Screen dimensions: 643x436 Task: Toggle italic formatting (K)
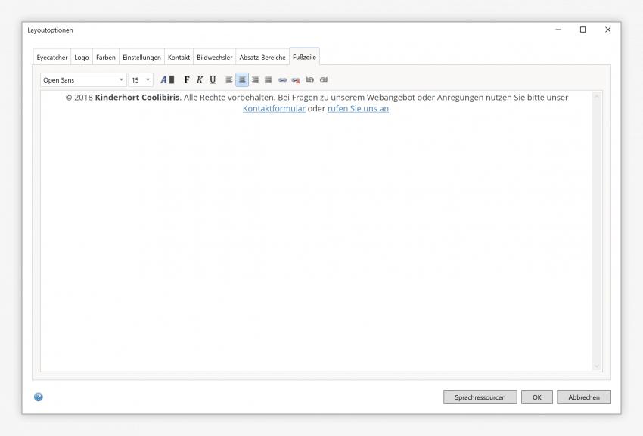200,79
